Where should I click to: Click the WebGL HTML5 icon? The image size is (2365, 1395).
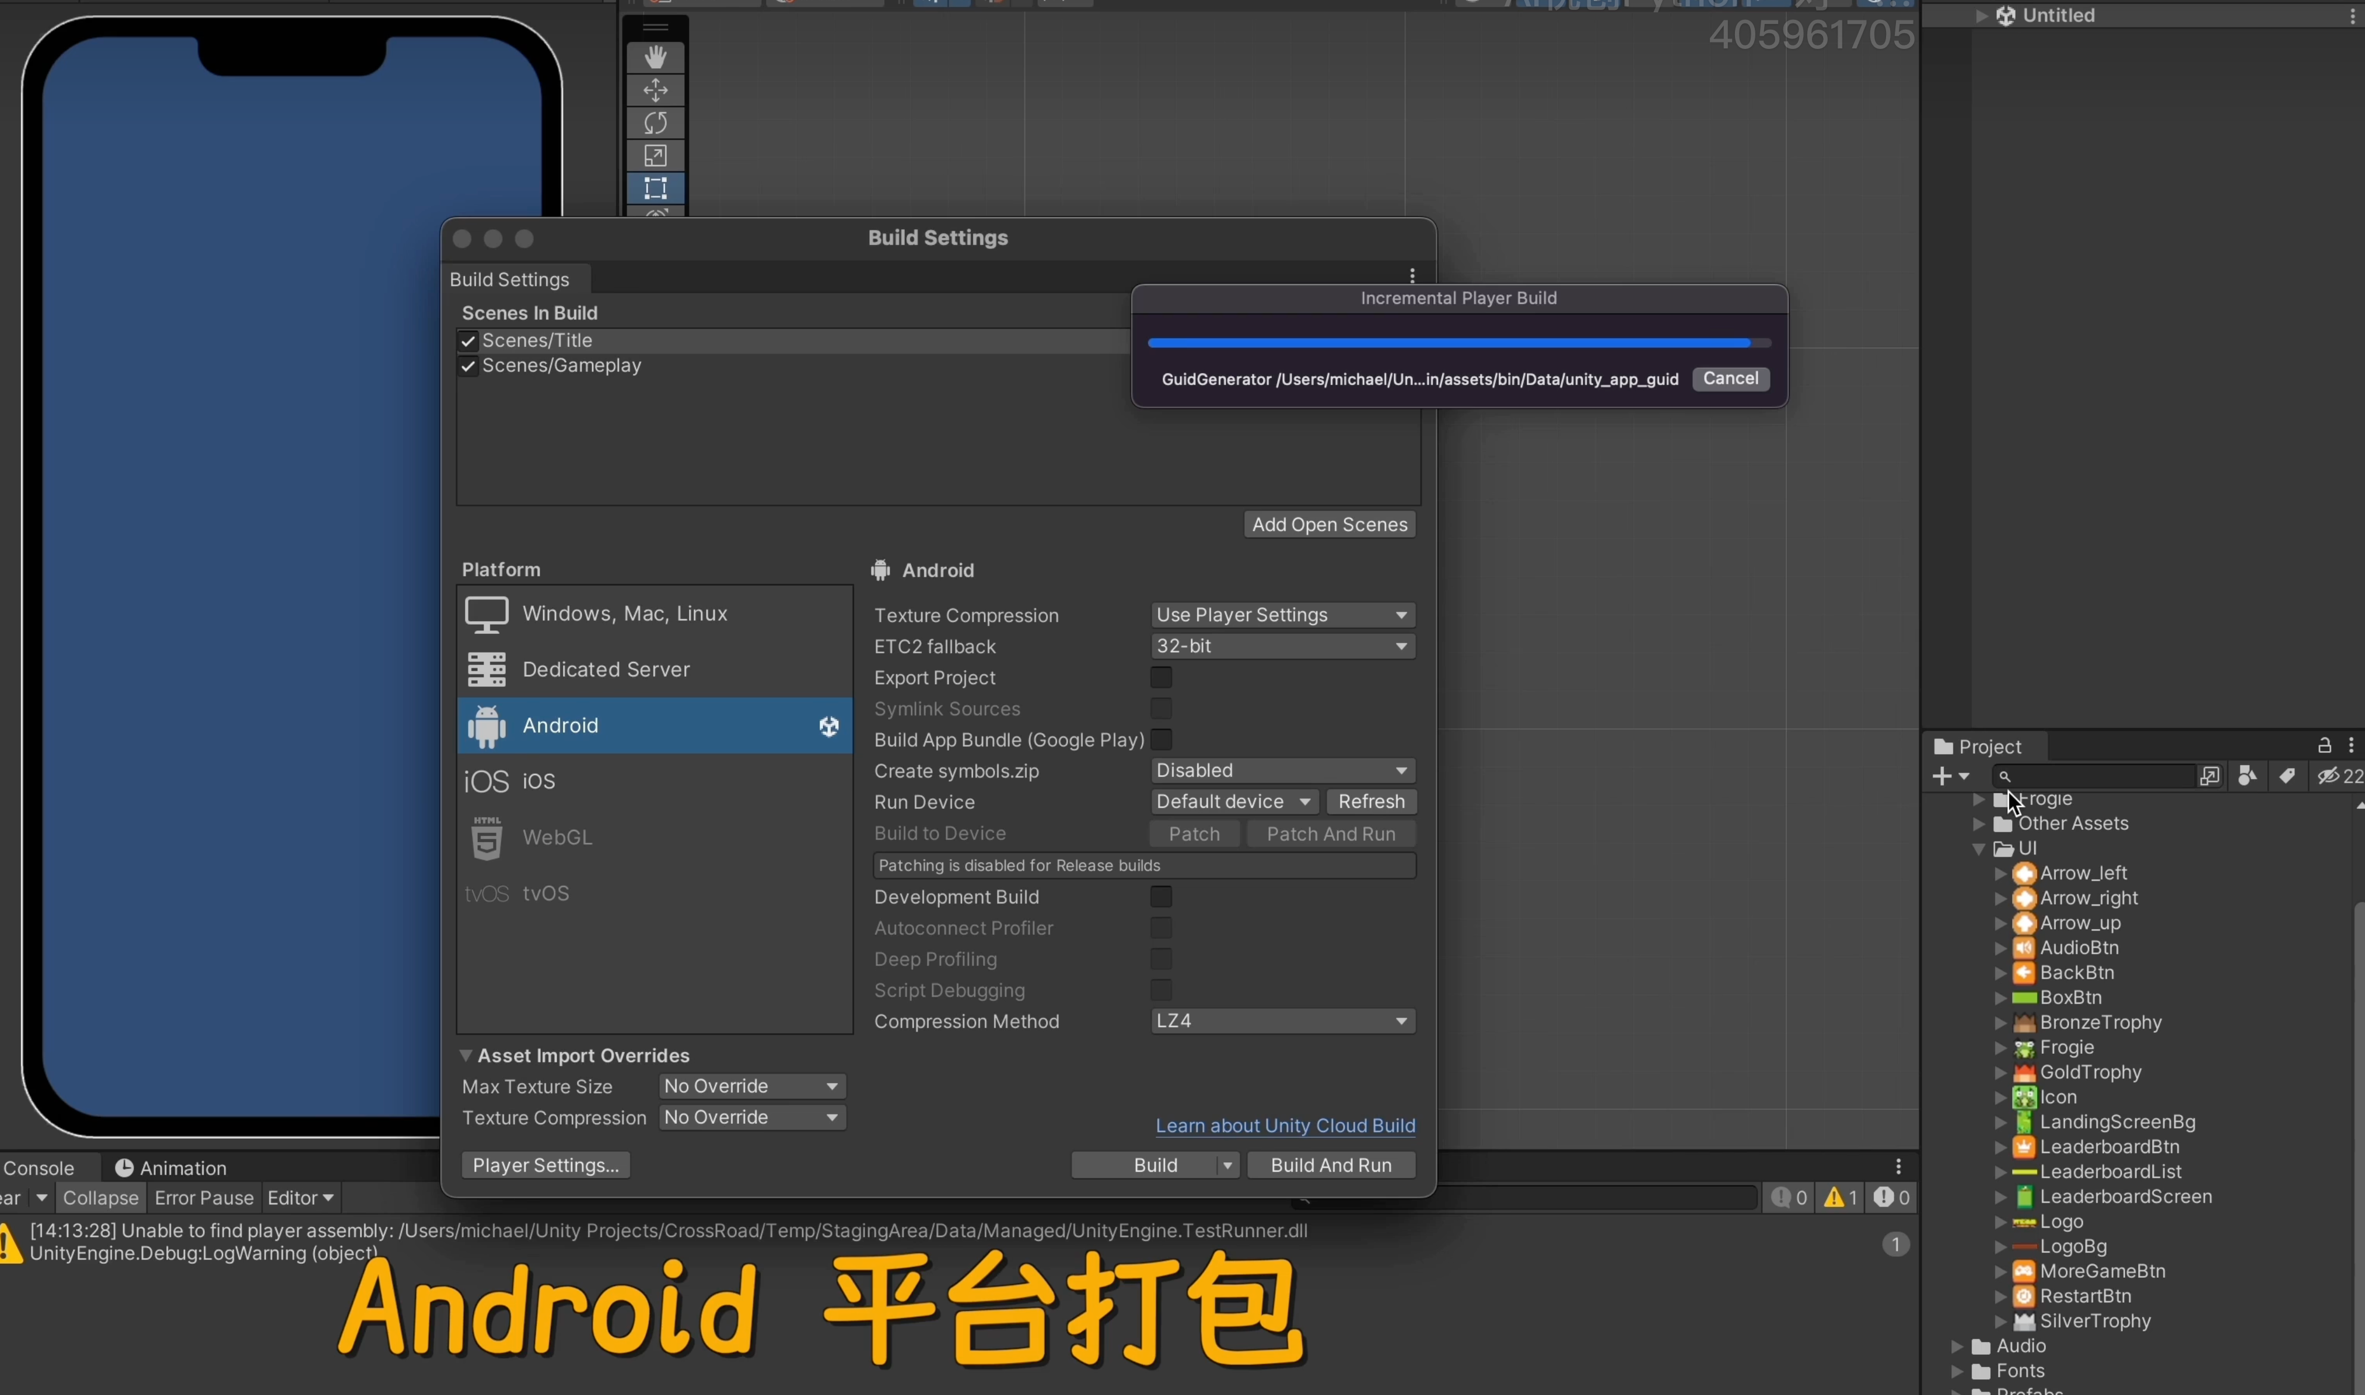[486, 837]
